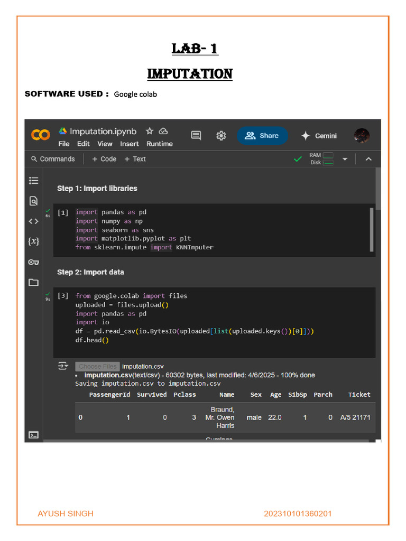Click the Gemini sparkle icon

coord(306,136)
